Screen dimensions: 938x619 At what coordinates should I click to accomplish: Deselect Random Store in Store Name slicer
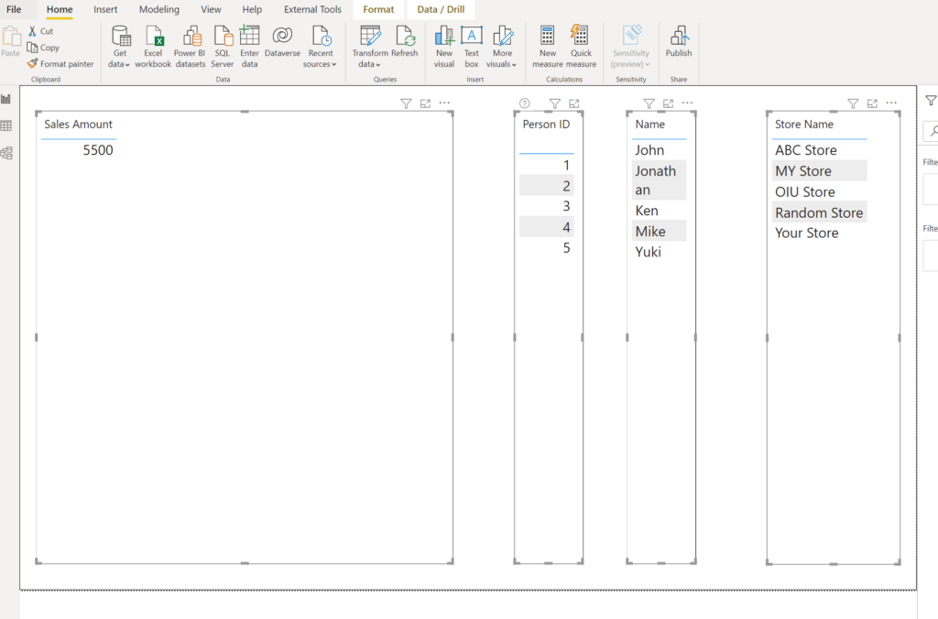pos(819,212)
